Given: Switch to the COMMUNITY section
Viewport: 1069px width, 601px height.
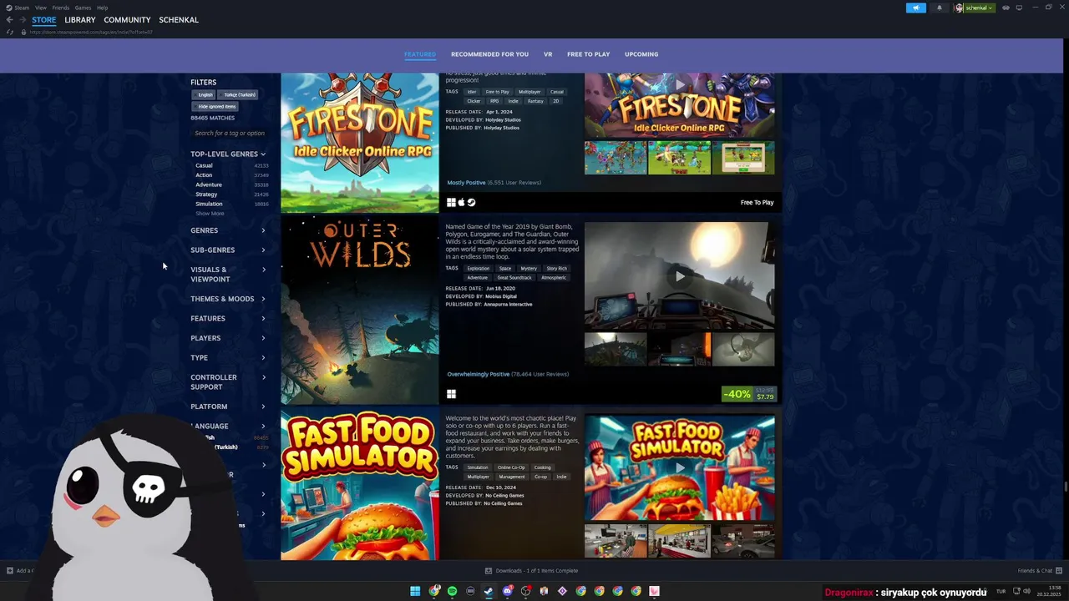Looking at the screenshot, I should [127, 19].
